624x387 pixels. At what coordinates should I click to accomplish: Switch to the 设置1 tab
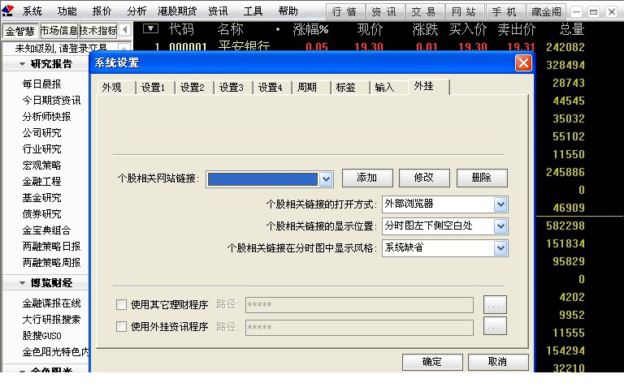tap(154, 87)
